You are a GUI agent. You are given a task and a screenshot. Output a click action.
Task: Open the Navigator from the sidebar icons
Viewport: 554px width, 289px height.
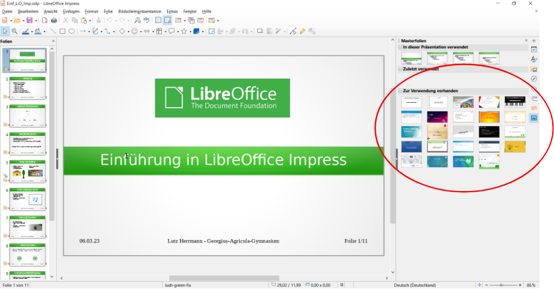(x=534, y=79)
